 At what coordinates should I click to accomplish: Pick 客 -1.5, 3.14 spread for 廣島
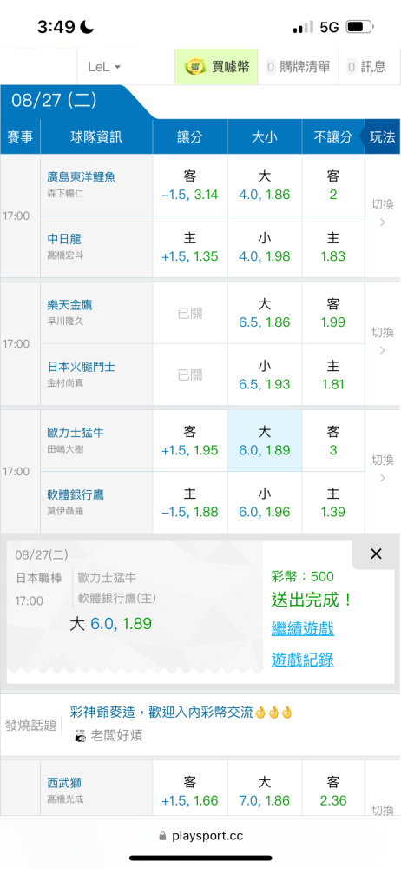click(x=190, y=185)
